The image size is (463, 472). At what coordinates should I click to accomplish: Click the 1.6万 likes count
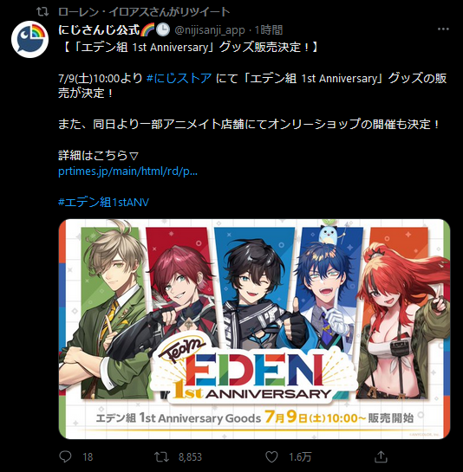coord(300,457)
